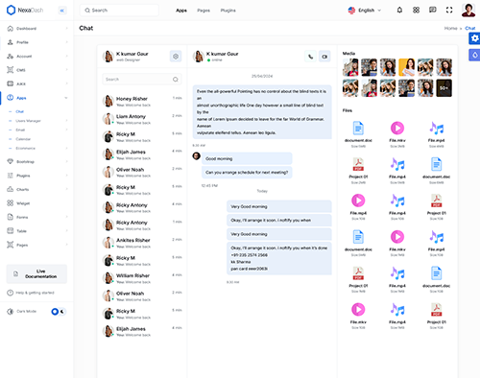Open the first Project 01 PDF icon

358,164
